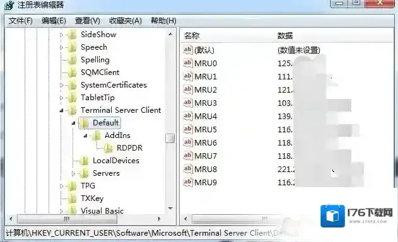Expand the SideShow tree node
398x242 pixels.
coord(61,35)
